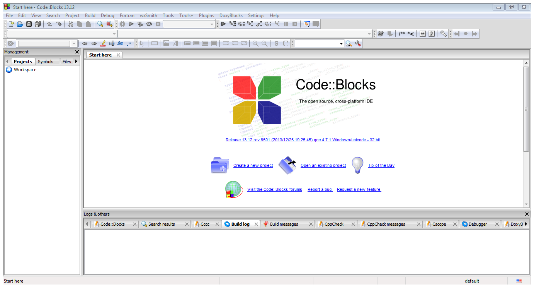
Task: Click Report a bug link
Action: tap(320, 189)
